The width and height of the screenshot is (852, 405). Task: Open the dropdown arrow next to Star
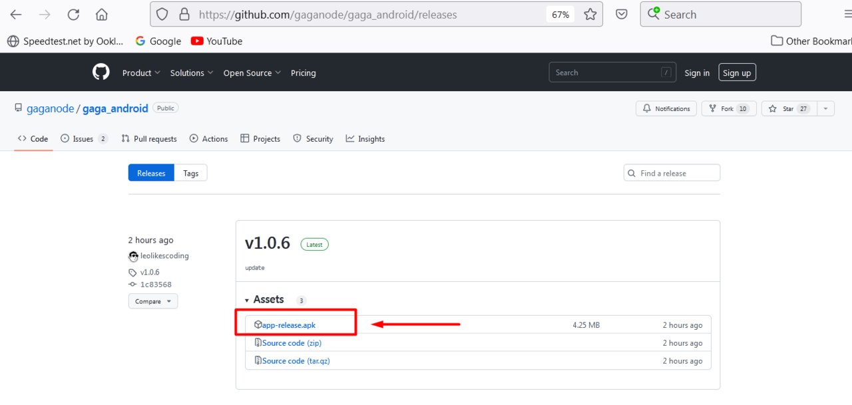pyautogui.click(x=825, y=108)
